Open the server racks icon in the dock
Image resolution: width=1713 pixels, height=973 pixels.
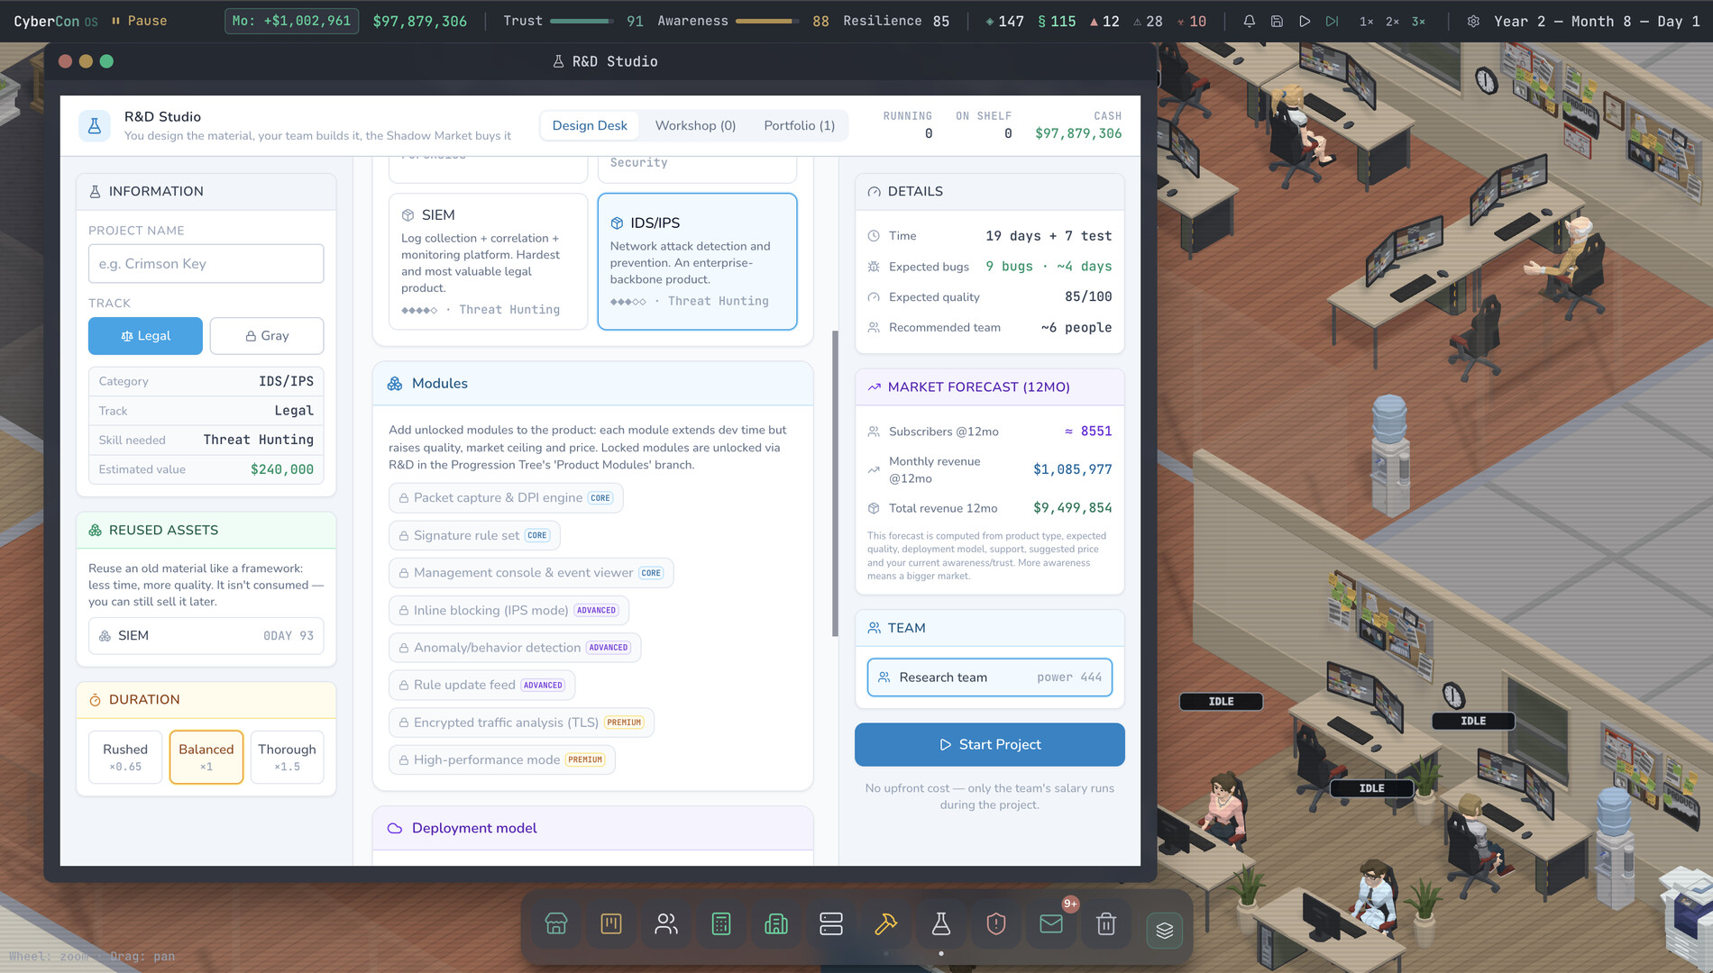tap(831, 924)
